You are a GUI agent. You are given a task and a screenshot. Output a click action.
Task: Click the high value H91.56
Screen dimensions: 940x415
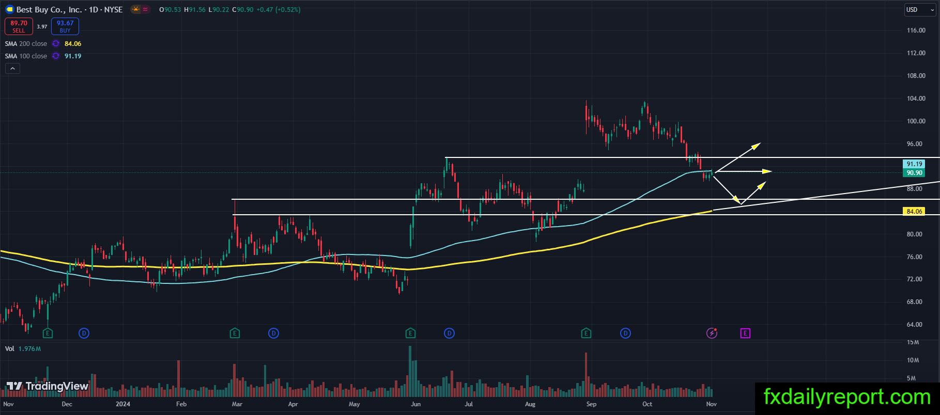pos(194,10)
